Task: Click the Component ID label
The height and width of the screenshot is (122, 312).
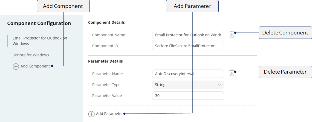Action: pos(105,46)
